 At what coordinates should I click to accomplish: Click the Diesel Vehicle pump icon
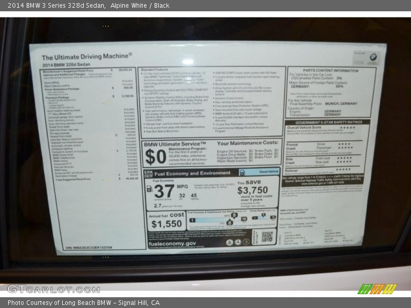pyautogui.click(x=242, y=172)
